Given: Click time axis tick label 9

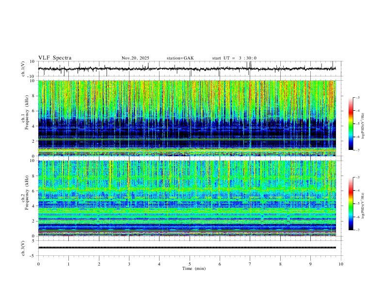Looking at the screenshot, I should [x=310, y=264].
